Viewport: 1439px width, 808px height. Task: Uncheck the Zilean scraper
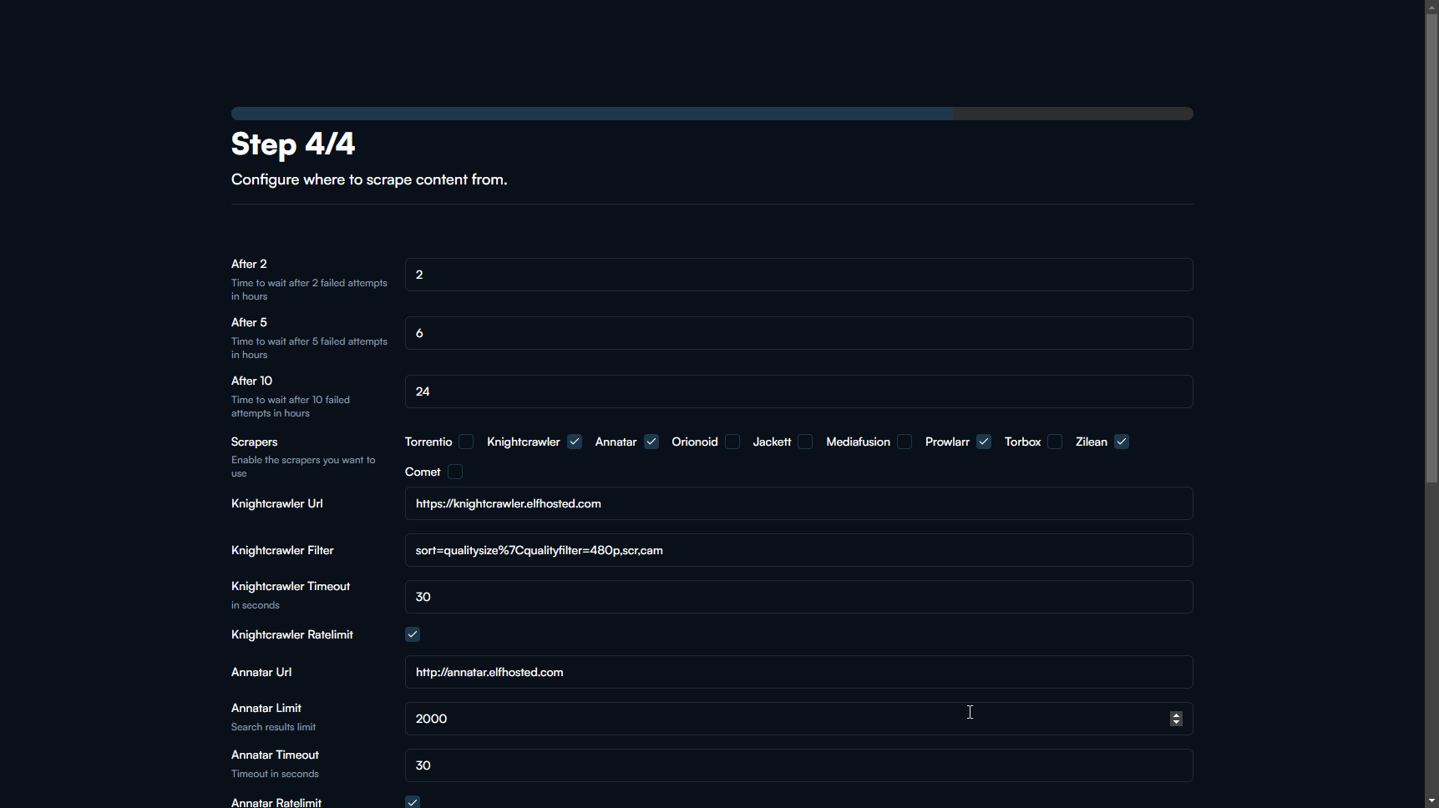(1122, 442)
